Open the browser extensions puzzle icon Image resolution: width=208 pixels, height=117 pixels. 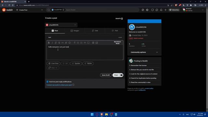click(x=191, y=5)
